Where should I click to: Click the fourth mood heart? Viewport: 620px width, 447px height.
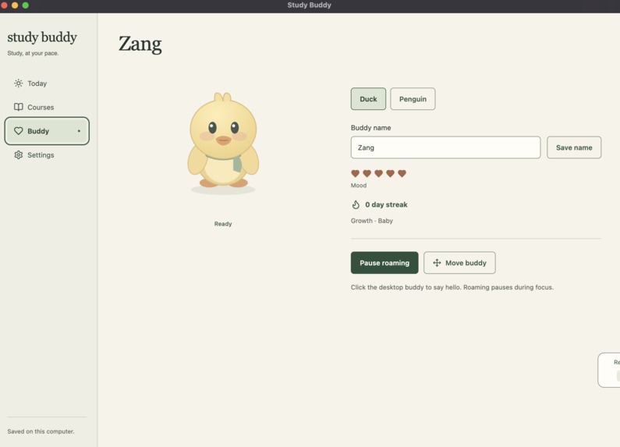point(390,173)
